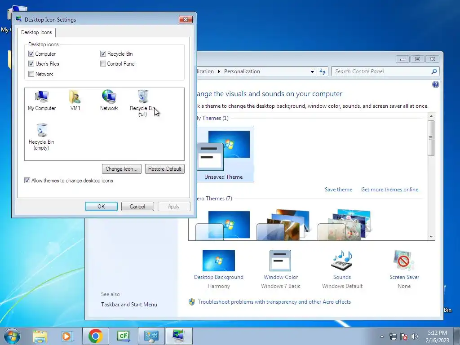
Task: Uncheck the Computer checkbox
Action: click(x=31, y=54)
